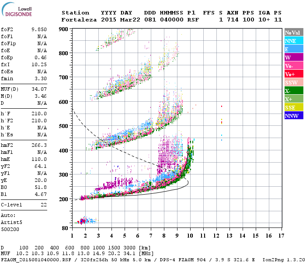Click the M(D) value 3.46
The image size is (306, 263).
click(41, 96)
